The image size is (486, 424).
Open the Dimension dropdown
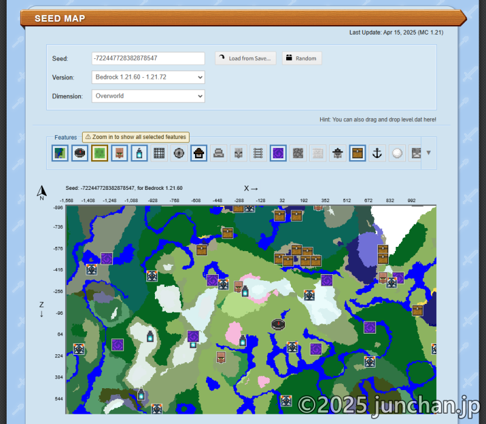(x=148, y=96)
